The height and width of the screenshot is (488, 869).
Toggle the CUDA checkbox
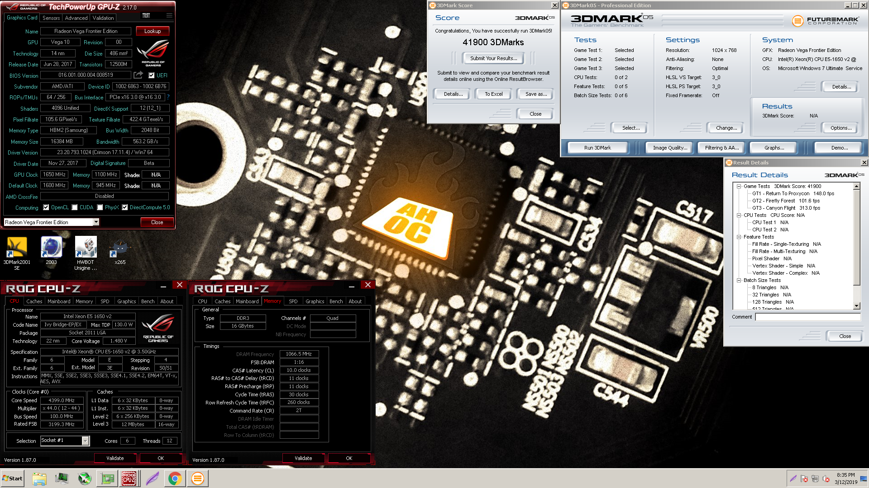click(74, 207)
